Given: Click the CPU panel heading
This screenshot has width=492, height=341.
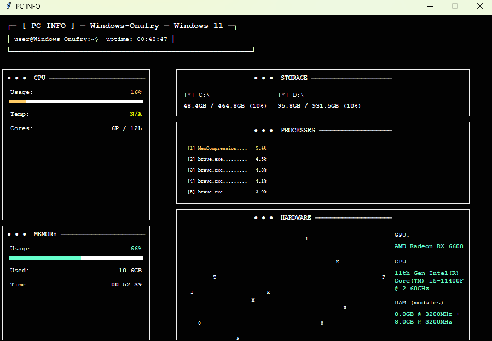Looking at the screenshot, I should pos(39,78).
